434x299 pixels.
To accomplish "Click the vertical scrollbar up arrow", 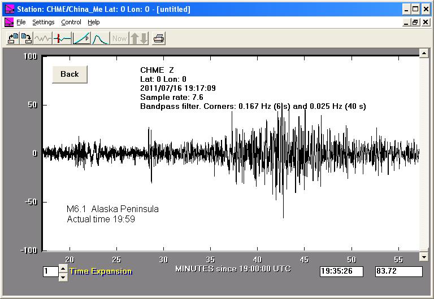I will (424, 53).
